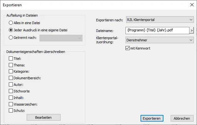Open the Klientenportalzuordnung dropdown
Viewport: 197px width, 125px height.
(160, 40)
